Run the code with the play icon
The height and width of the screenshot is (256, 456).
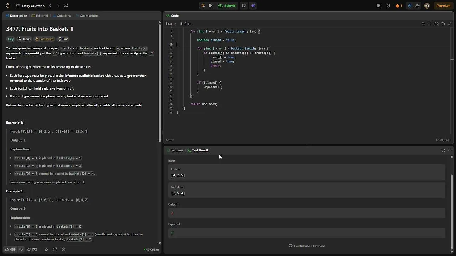211,6
